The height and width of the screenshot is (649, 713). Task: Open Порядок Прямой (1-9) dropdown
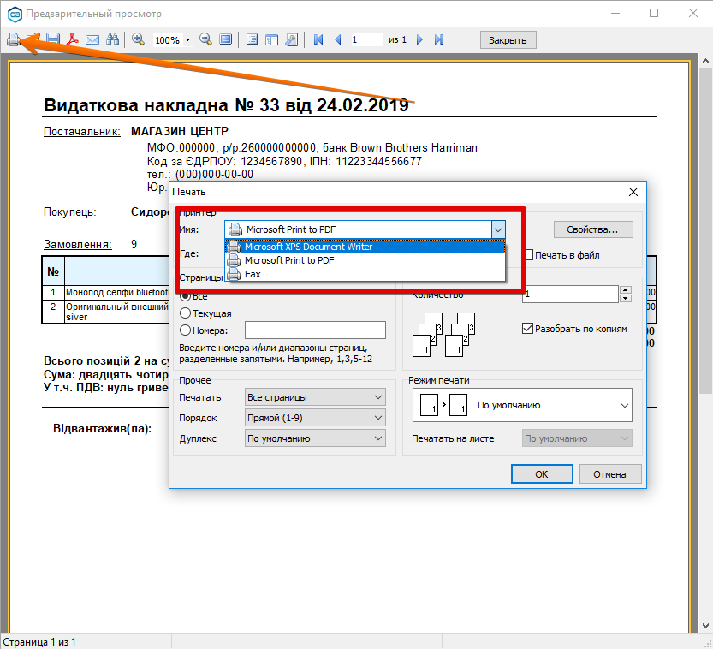(x=315, y=418)
